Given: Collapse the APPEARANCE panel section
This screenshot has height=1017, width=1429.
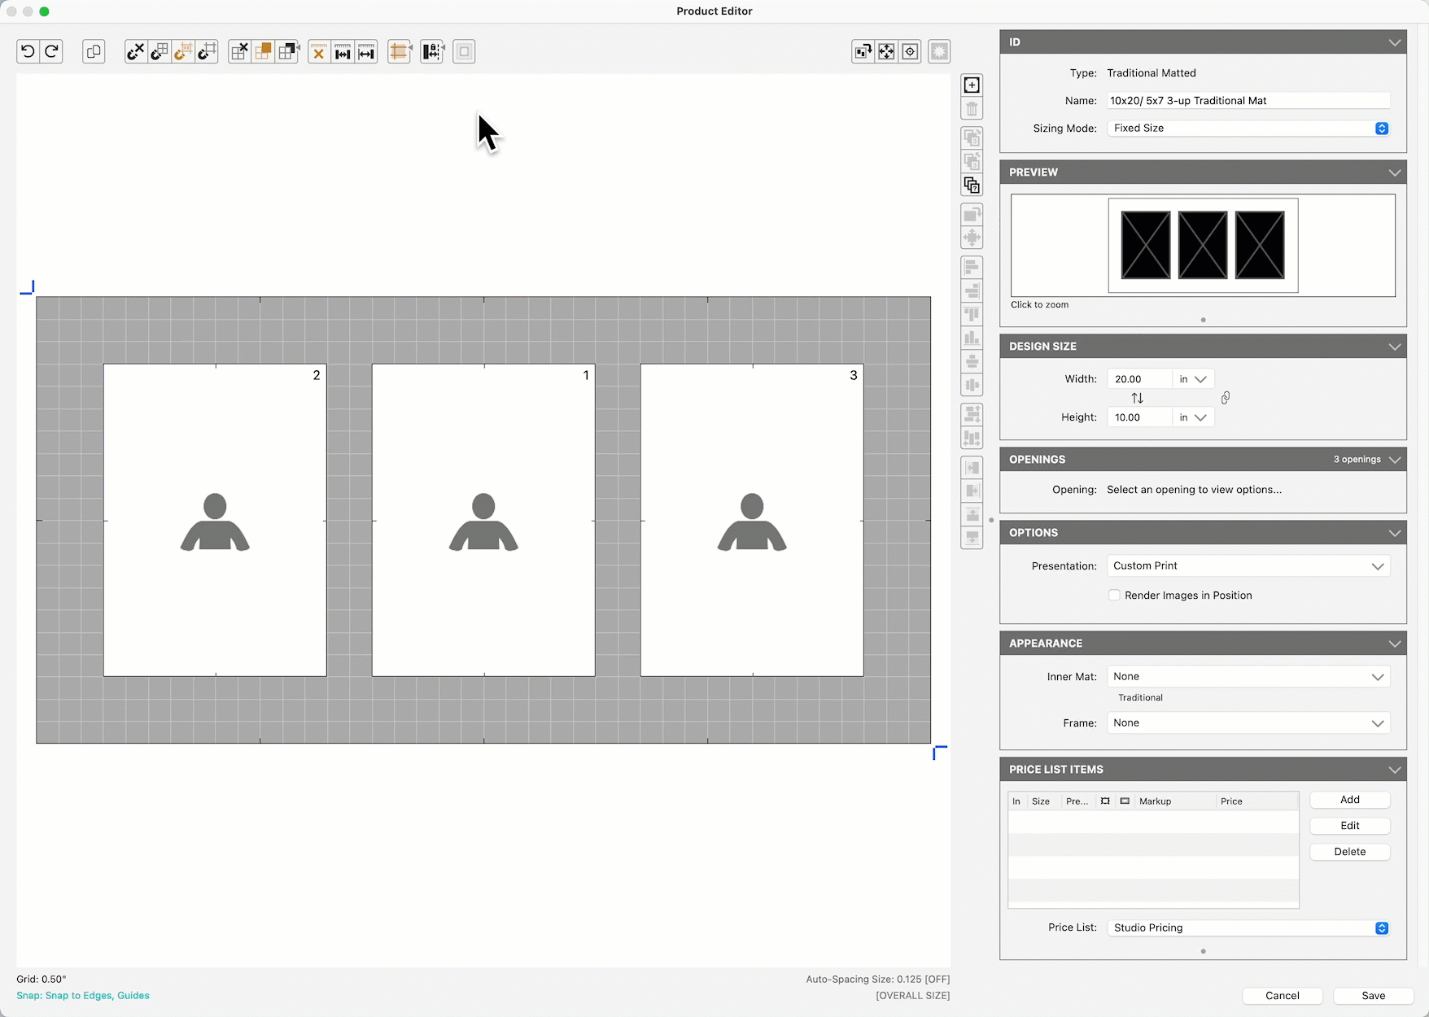Looking at the screenshot, I should [1394, 644].
